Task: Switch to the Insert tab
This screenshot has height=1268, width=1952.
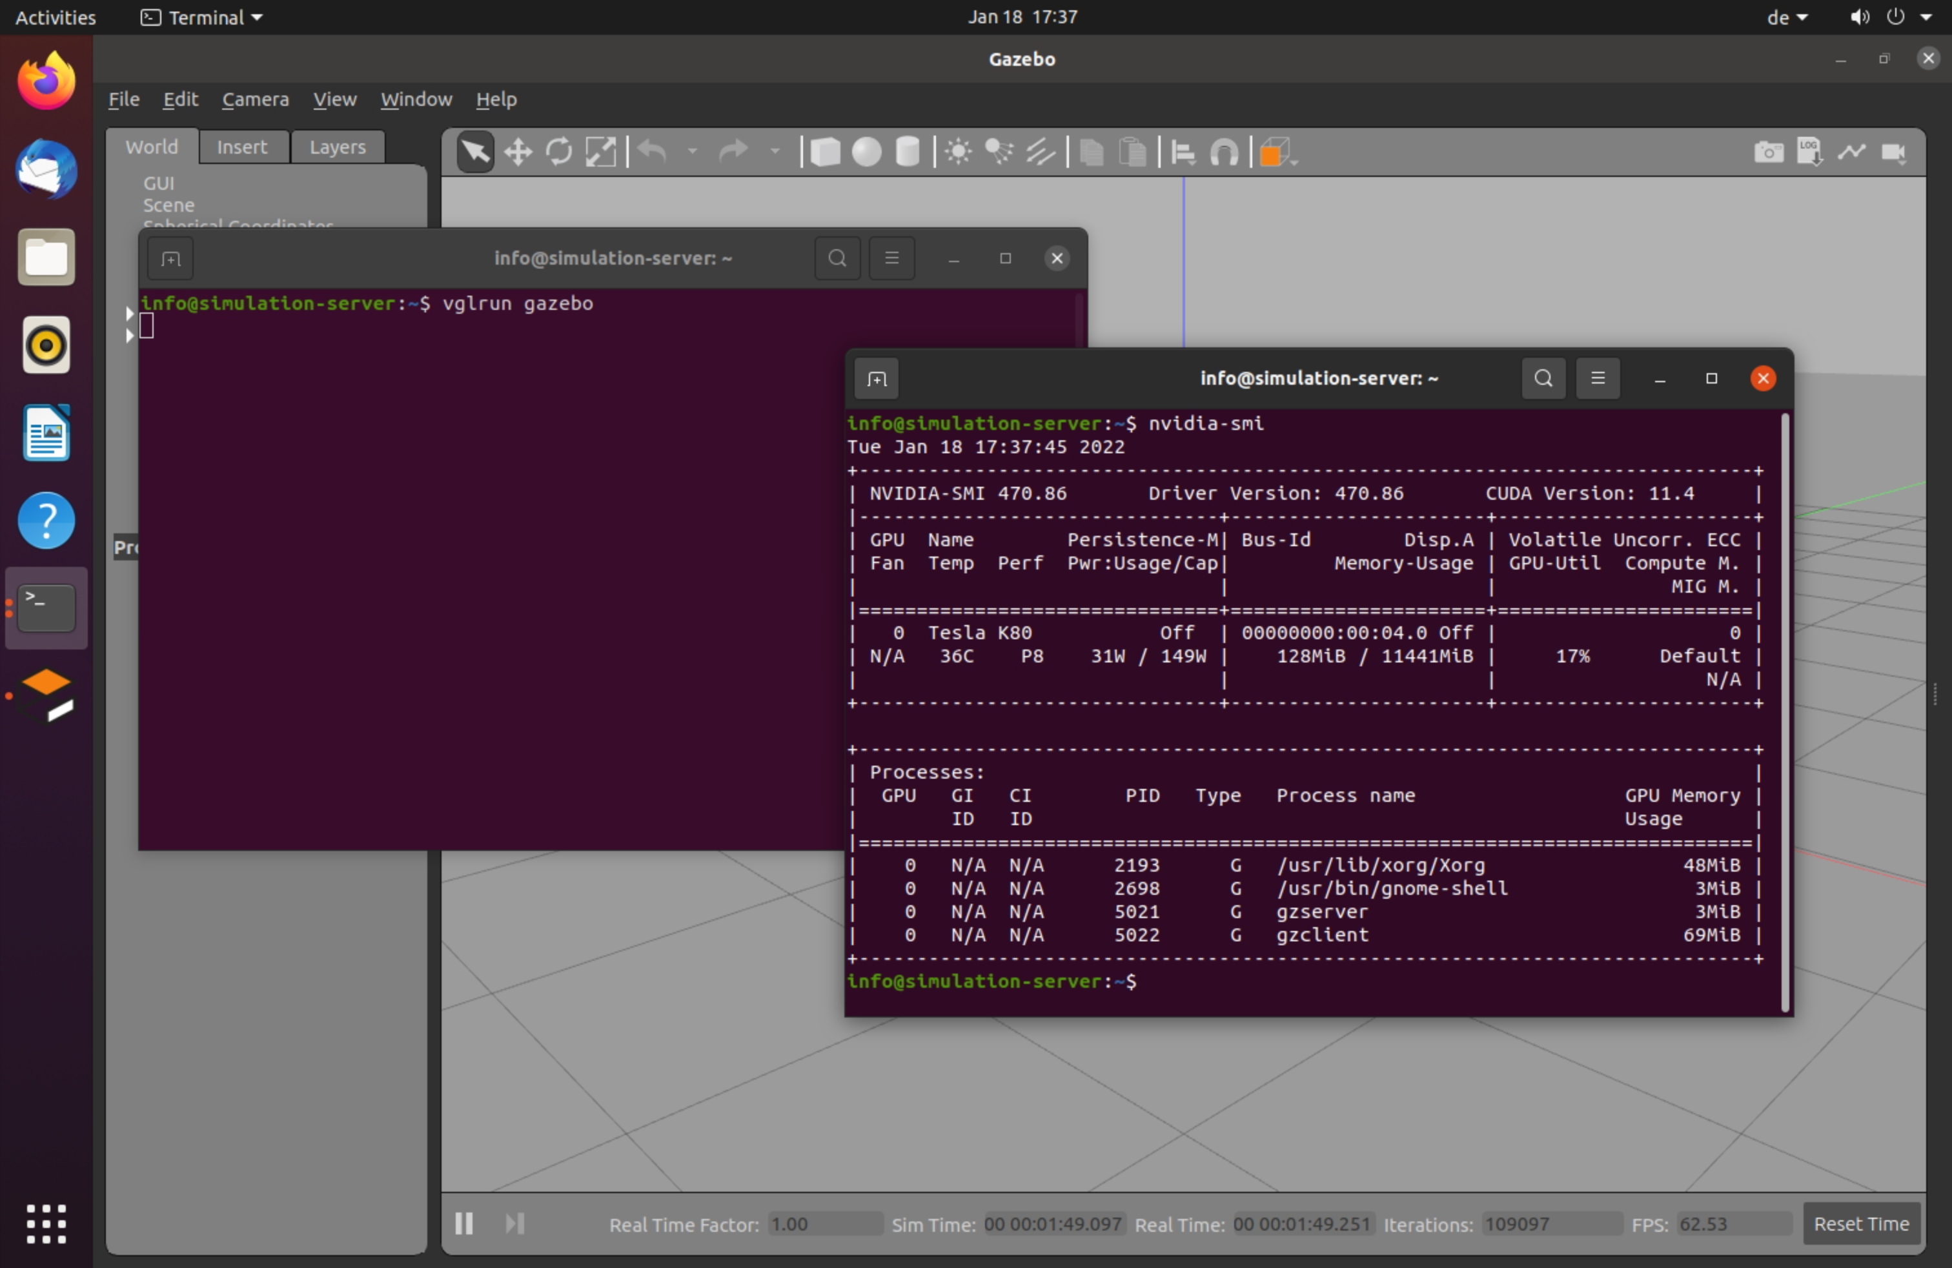Action: [x=243, y=147]
